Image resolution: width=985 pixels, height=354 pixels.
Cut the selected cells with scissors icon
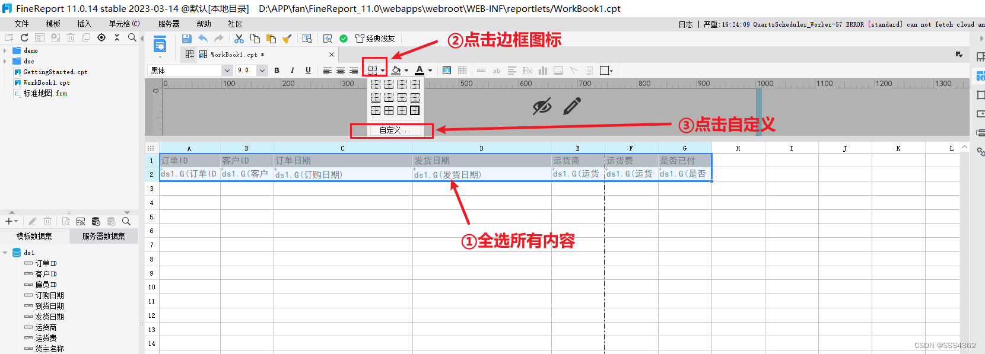point(239,39)
